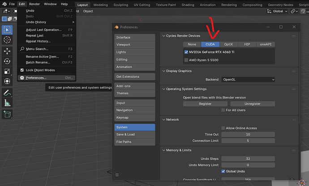Screen dimensions: 309x186
Task: Click the select mode set-new icon
Action: click(4, 19)
